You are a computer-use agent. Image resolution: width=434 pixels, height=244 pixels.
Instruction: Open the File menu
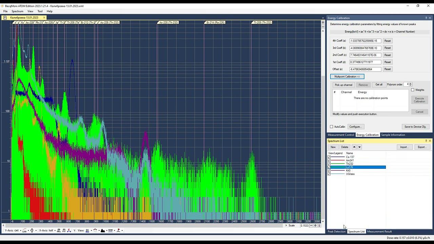(x=5, y=11)
